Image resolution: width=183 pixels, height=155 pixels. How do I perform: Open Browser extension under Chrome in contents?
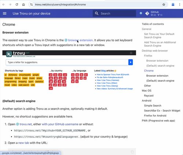[157, 76]
